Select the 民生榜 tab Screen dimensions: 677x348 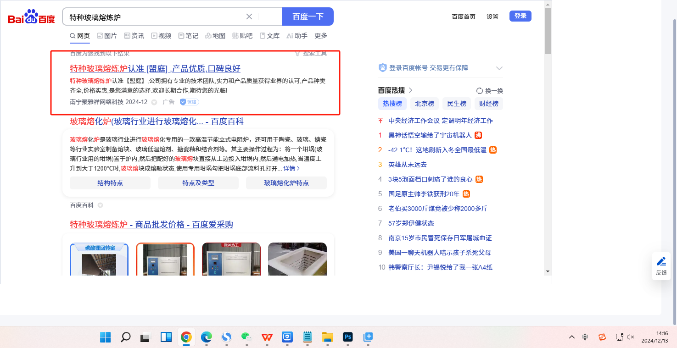(x=457, y=104)
